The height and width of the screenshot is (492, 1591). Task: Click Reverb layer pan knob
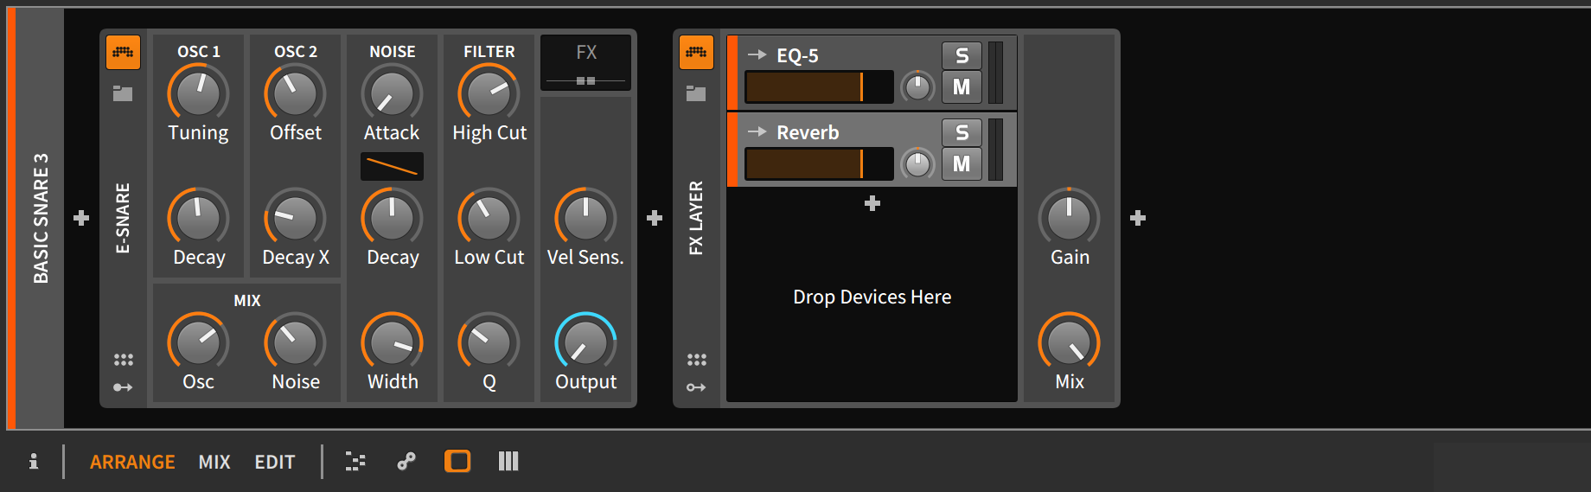[x=917, y=164]
